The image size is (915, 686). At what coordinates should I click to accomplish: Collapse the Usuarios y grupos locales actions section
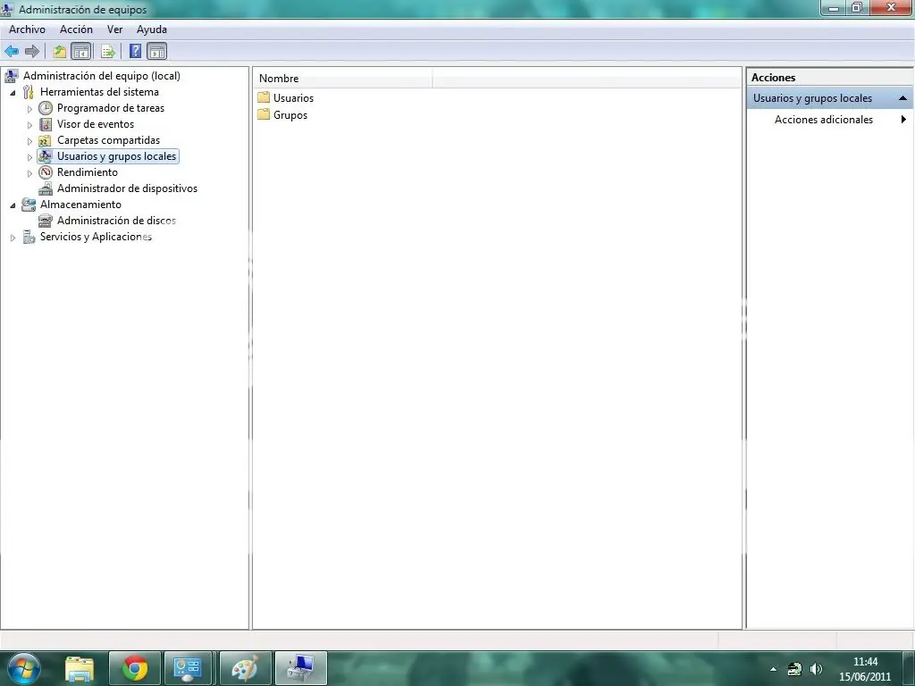(902, 98)
